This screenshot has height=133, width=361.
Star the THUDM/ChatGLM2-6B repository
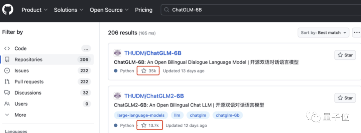[345, 98]
